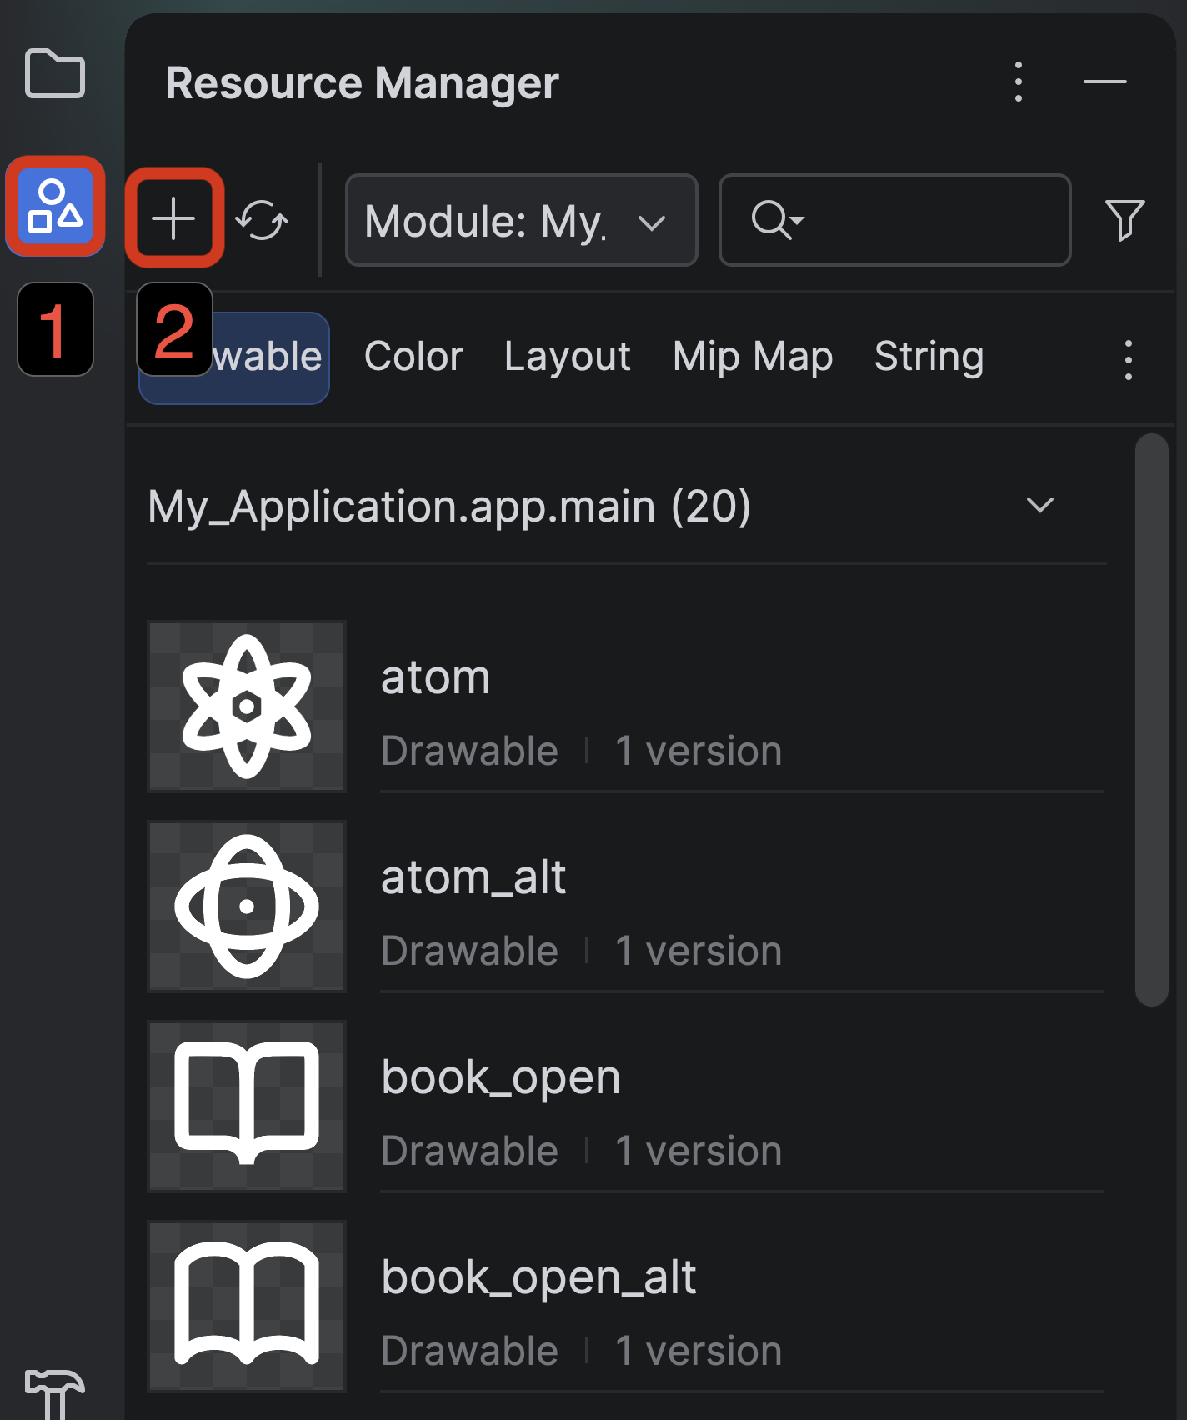Click the search magnifier history icon

pos(777,220)
